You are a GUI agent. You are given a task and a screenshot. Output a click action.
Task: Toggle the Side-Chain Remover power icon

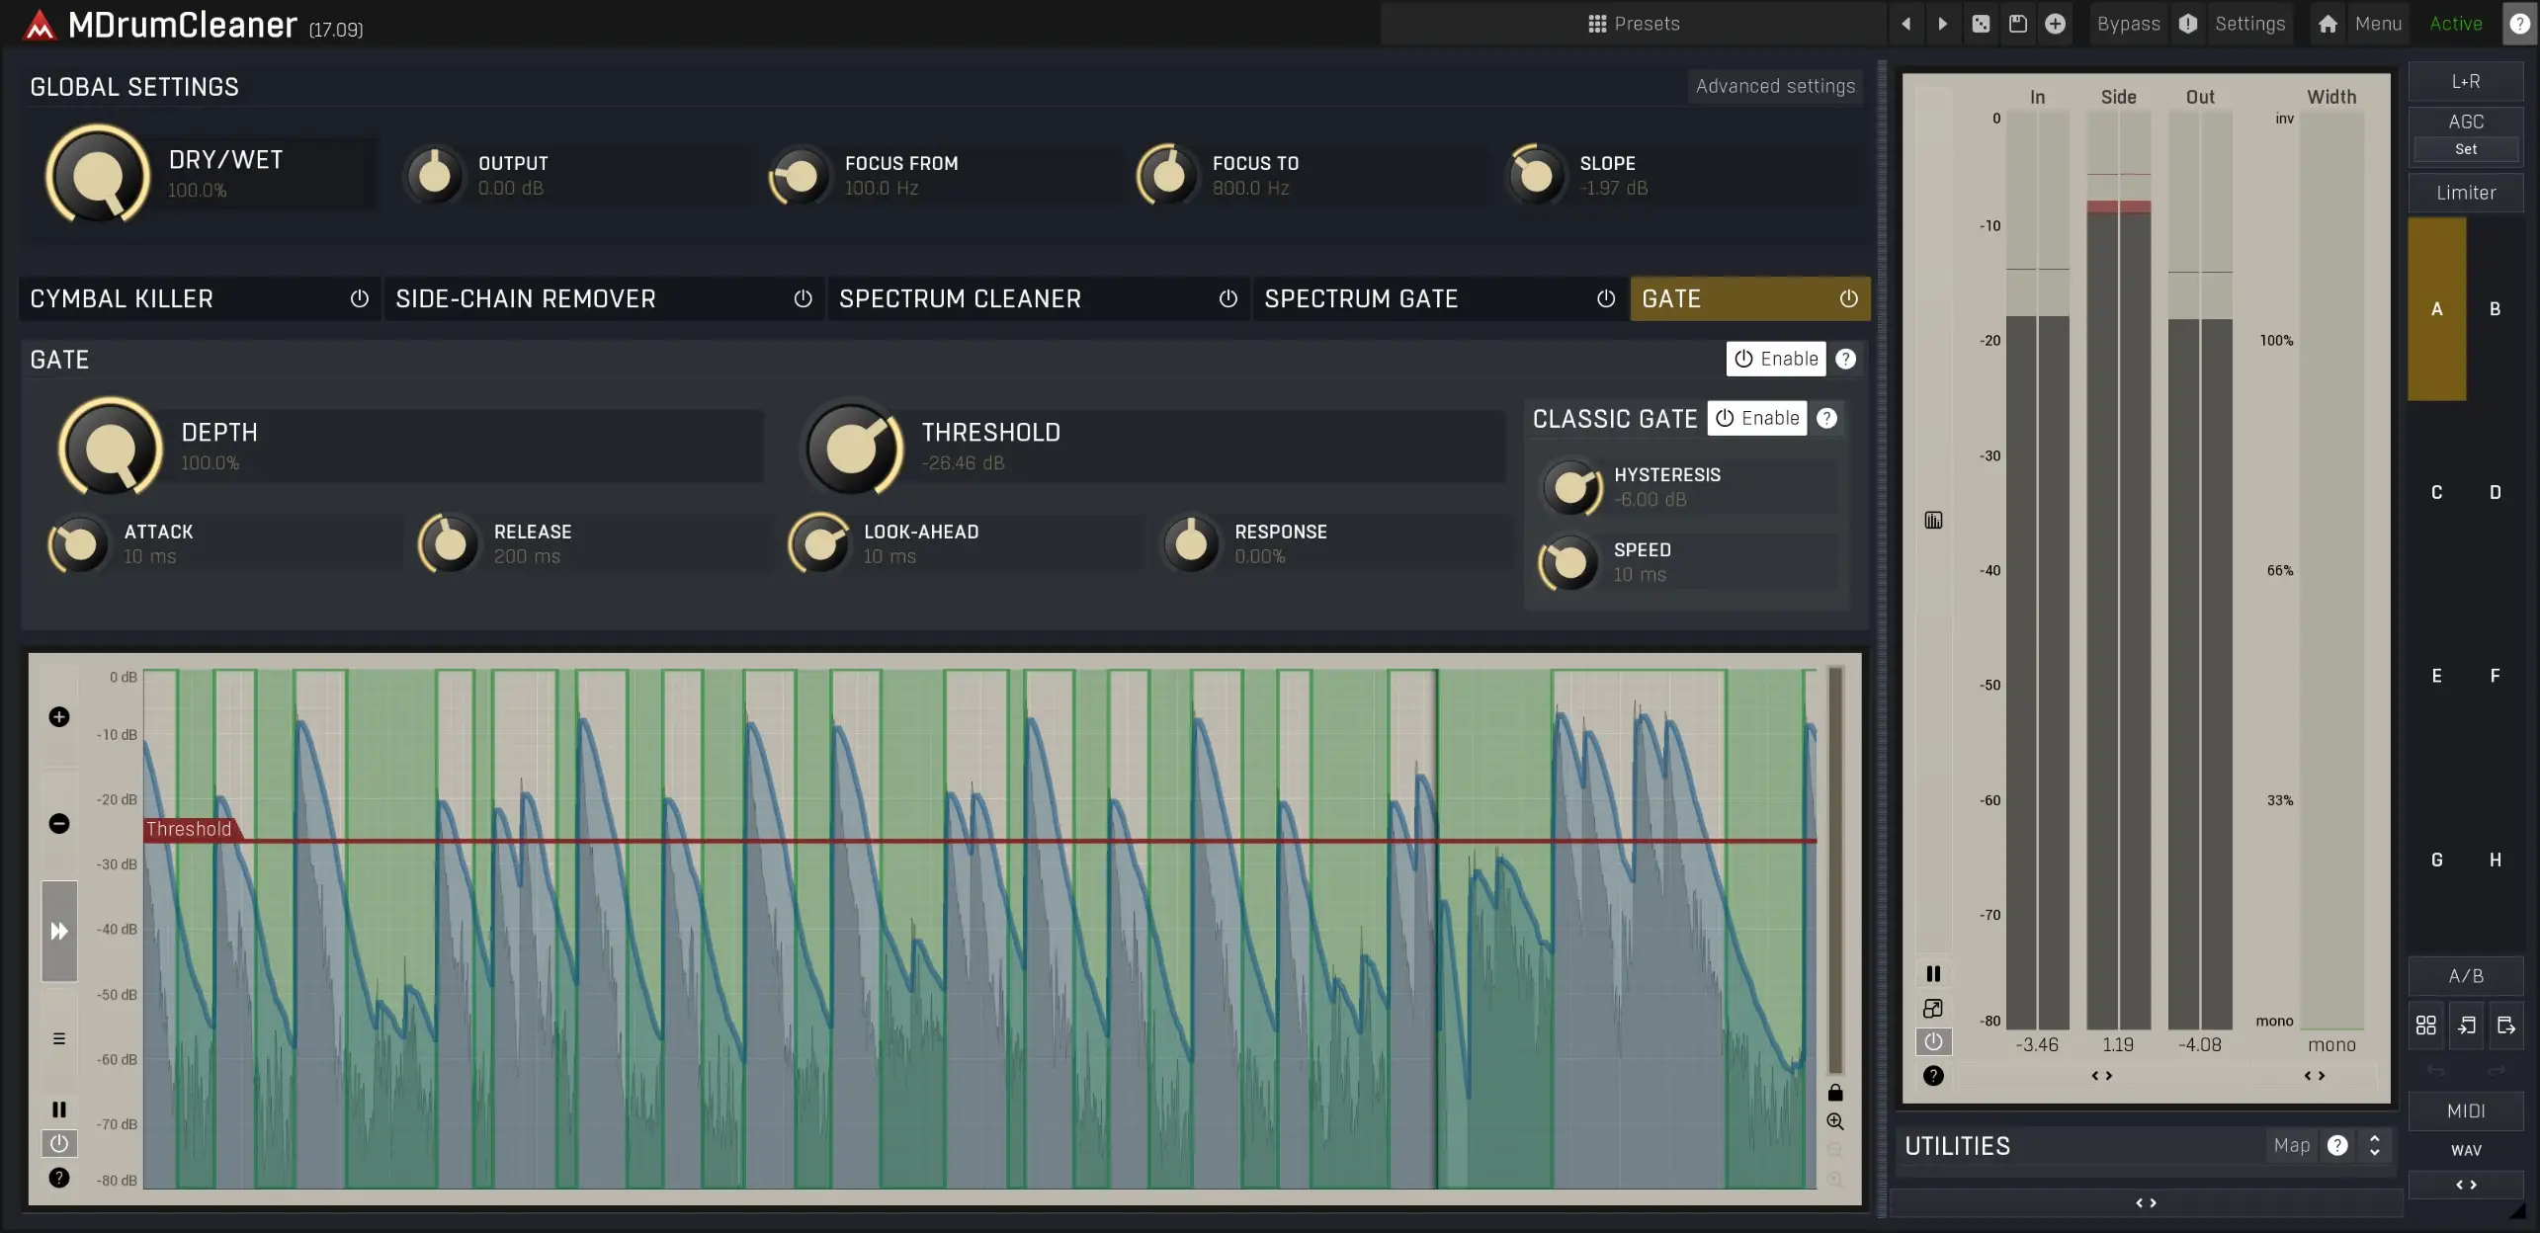(x=804, y=298)
